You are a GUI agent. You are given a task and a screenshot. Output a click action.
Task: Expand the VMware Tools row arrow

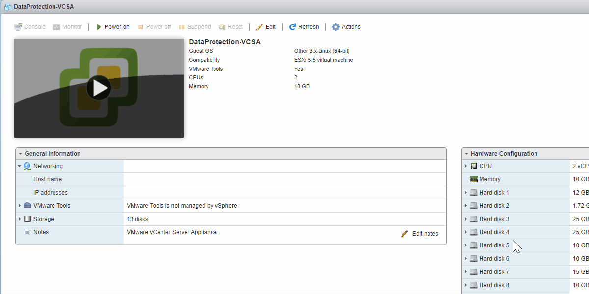(20, 206)
